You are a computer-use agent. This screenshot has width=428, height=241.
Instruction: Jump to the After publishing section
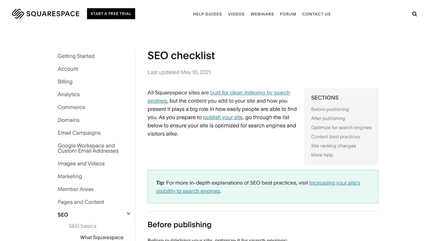pyautogui.click(x=328, y=117)
